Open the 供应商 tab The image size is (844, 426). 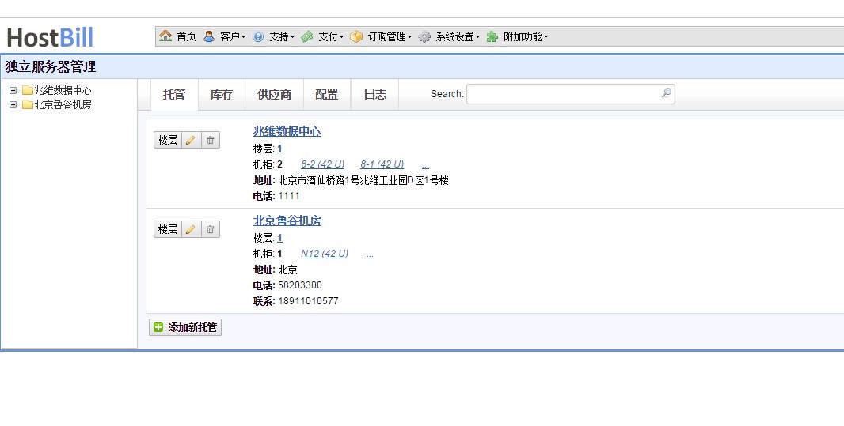pos(275,95)
